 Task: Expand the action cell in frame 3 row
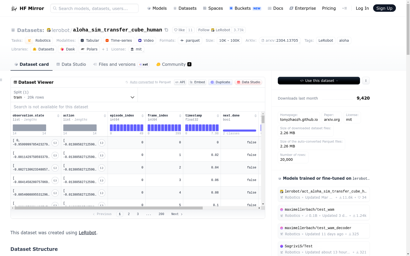[x=102, y=180]
